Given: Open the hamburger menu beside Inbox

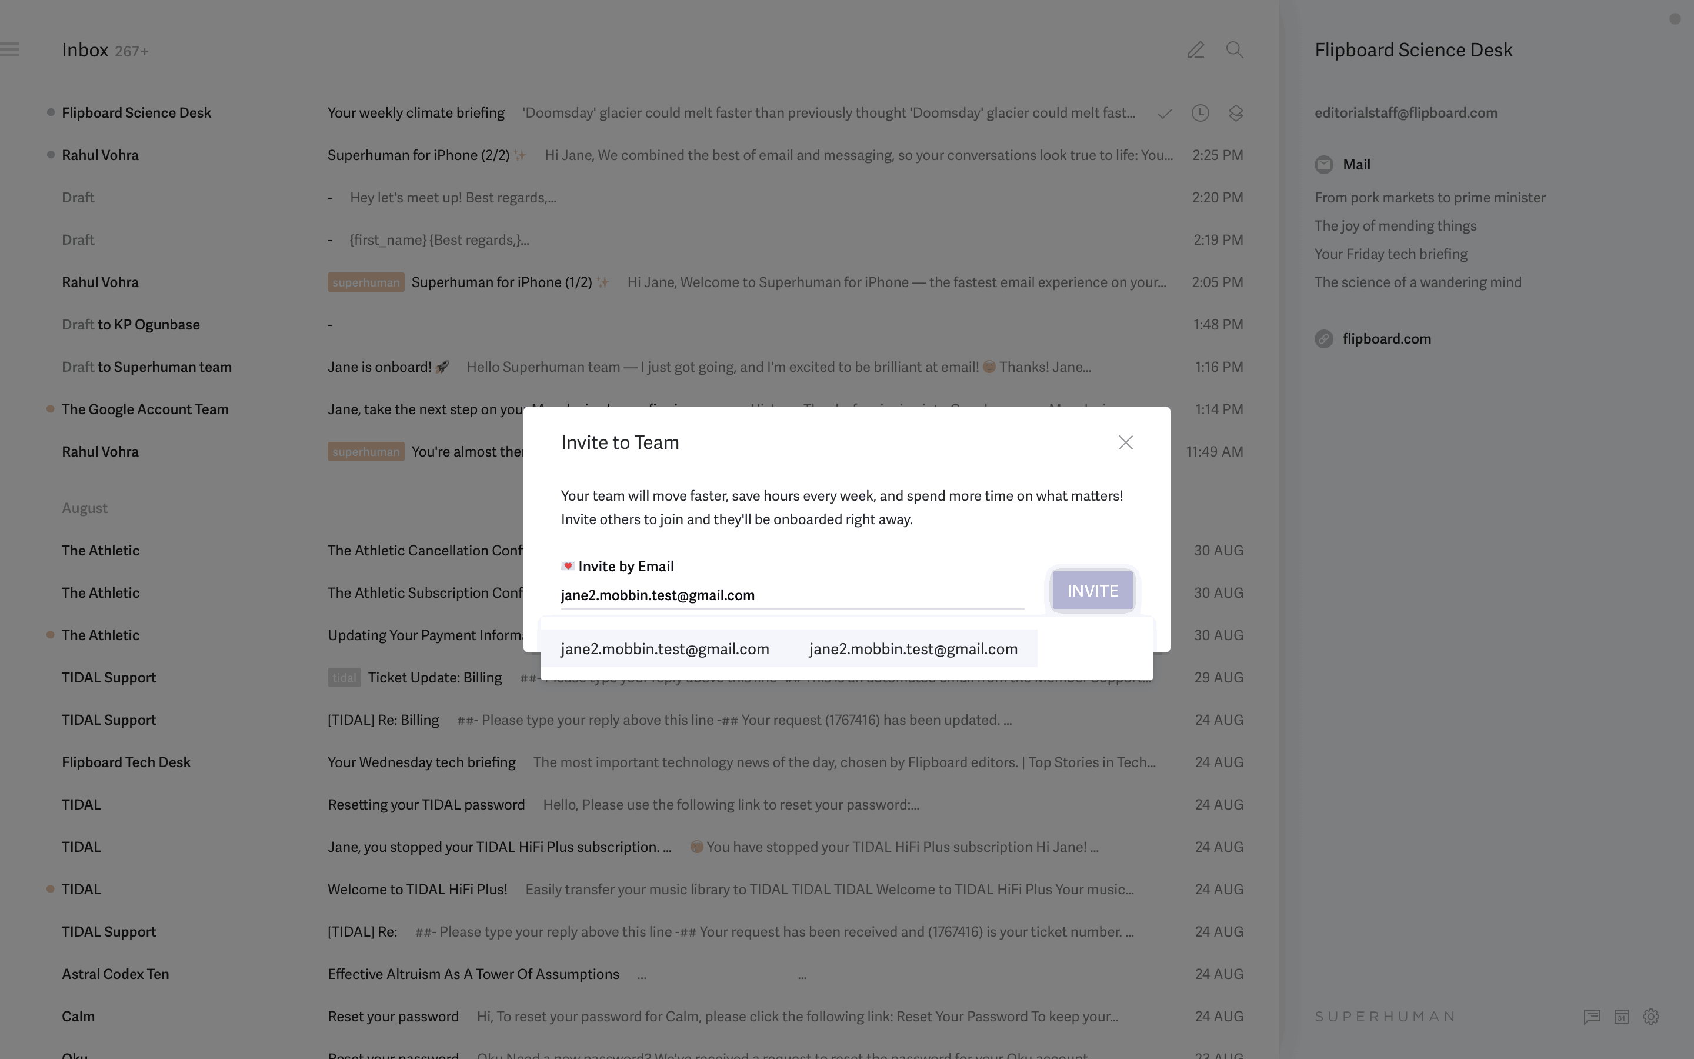Looking at the screenshot, I should (10, 50).
